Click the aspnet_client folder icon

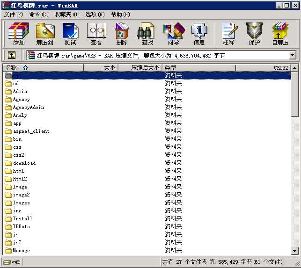[x=8, y=131]
